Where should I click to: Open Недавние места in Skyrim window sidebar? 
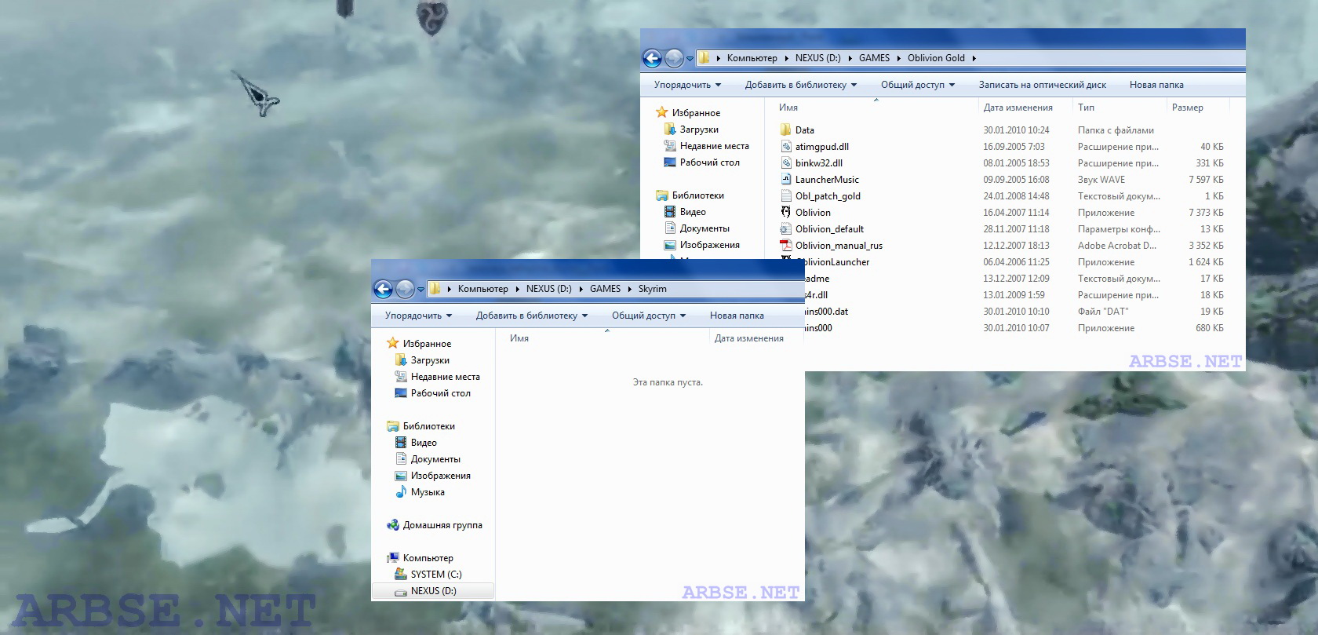pos(437,377)
